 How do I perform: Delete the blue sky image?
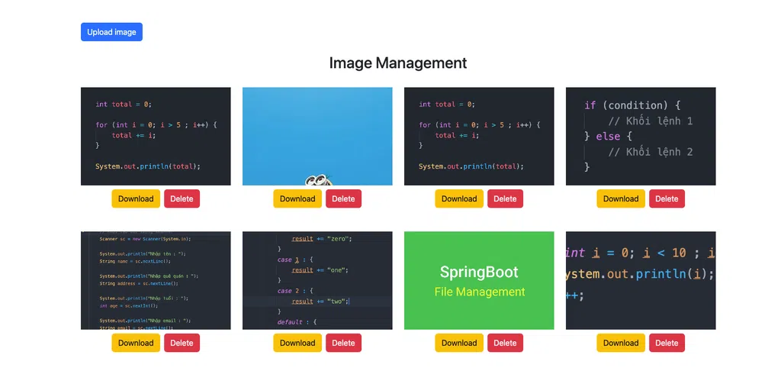click(x=344, y=198)
